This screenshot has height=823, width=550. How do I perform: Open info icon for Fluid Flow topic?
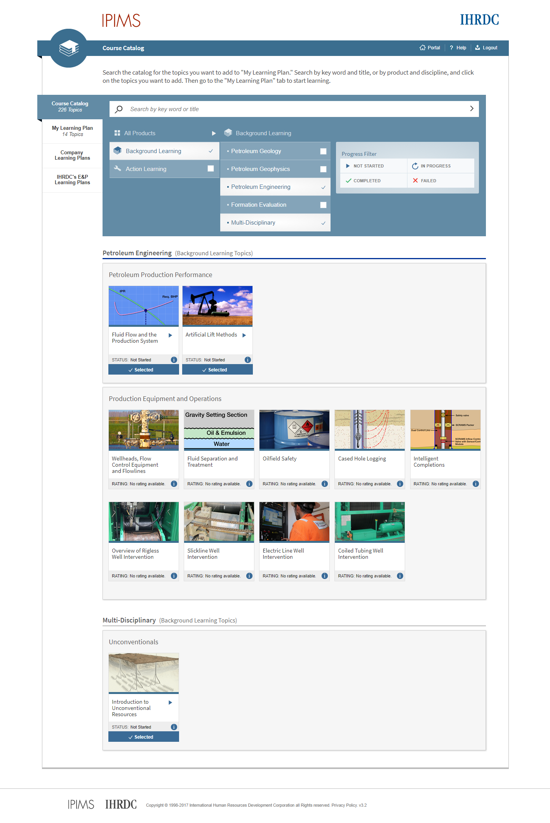(174, 360)
